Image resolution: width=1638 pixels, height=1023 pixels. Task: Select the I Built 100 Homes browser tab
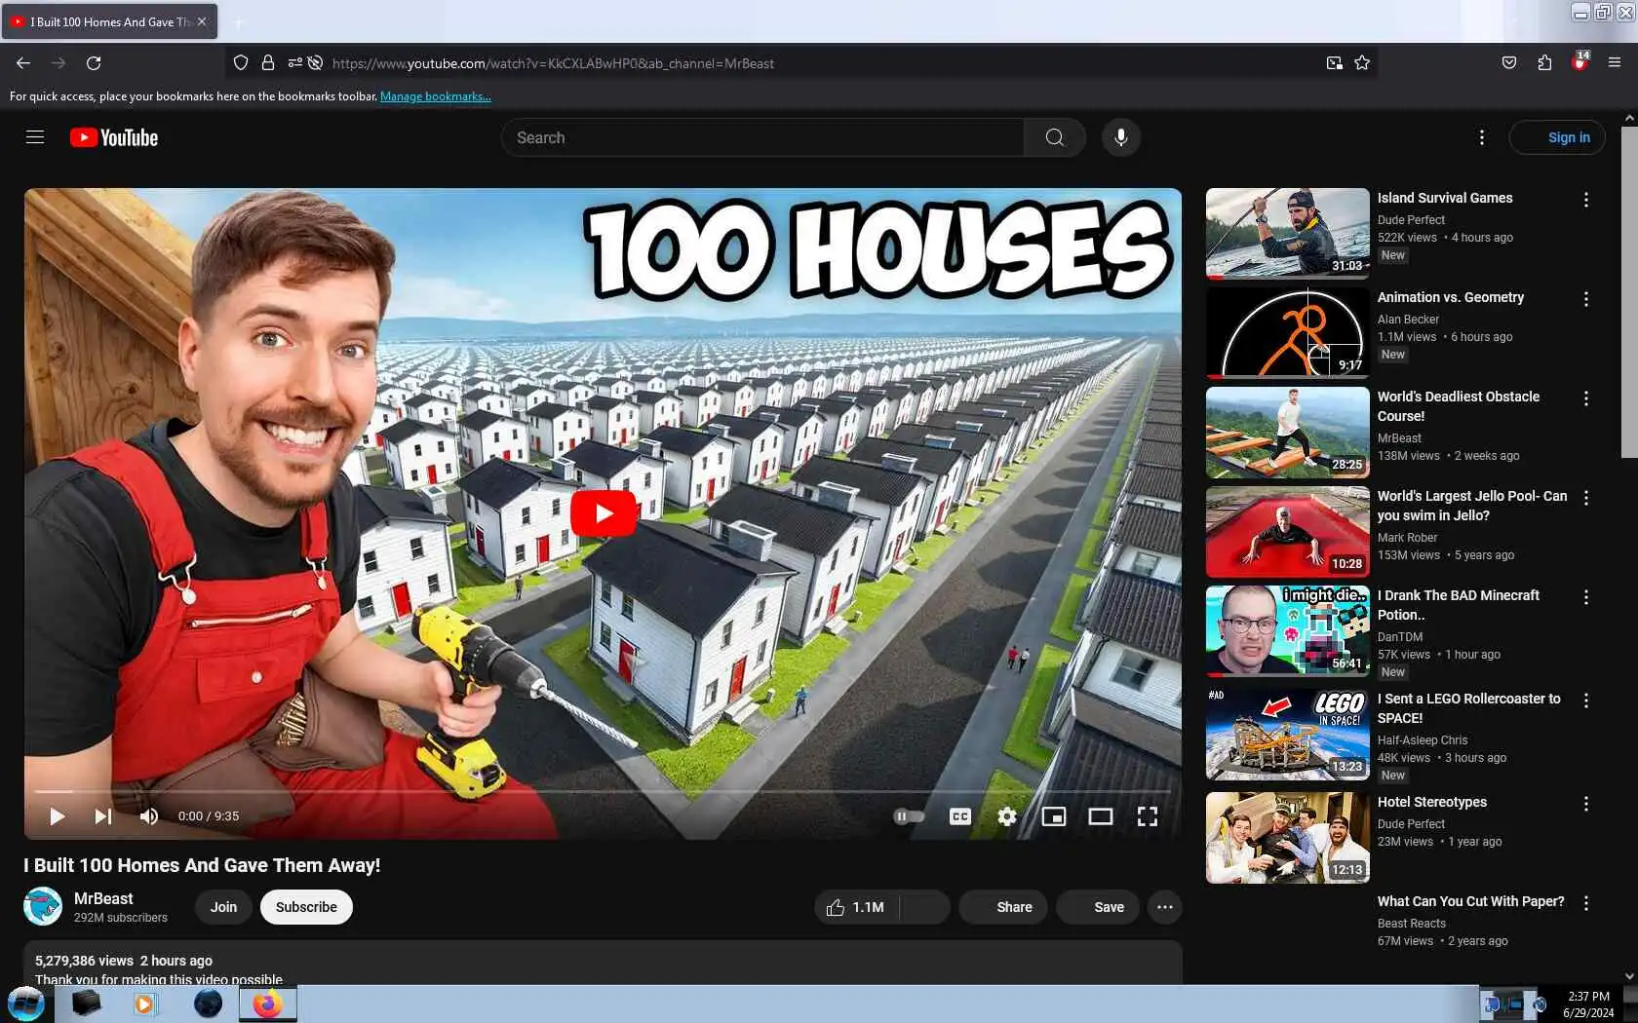click(x=109, y=21)
